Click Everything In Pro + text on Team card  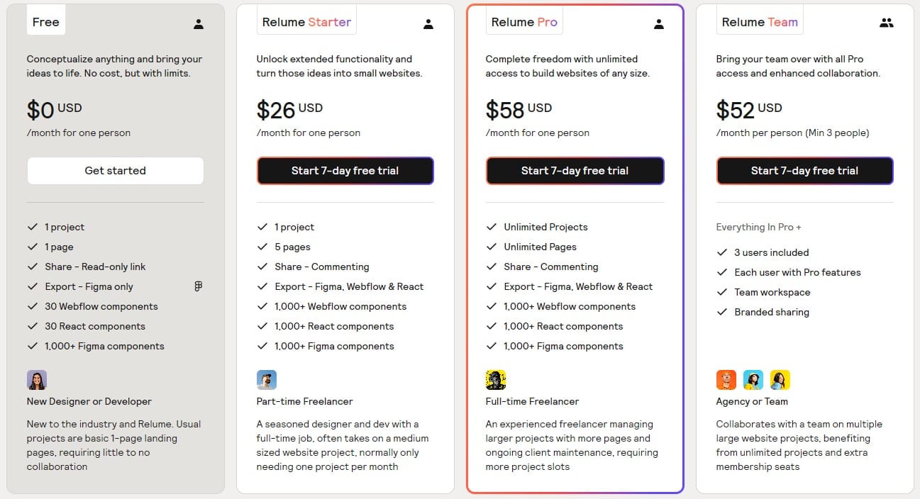pyautogui.click(x=758, y=227)
